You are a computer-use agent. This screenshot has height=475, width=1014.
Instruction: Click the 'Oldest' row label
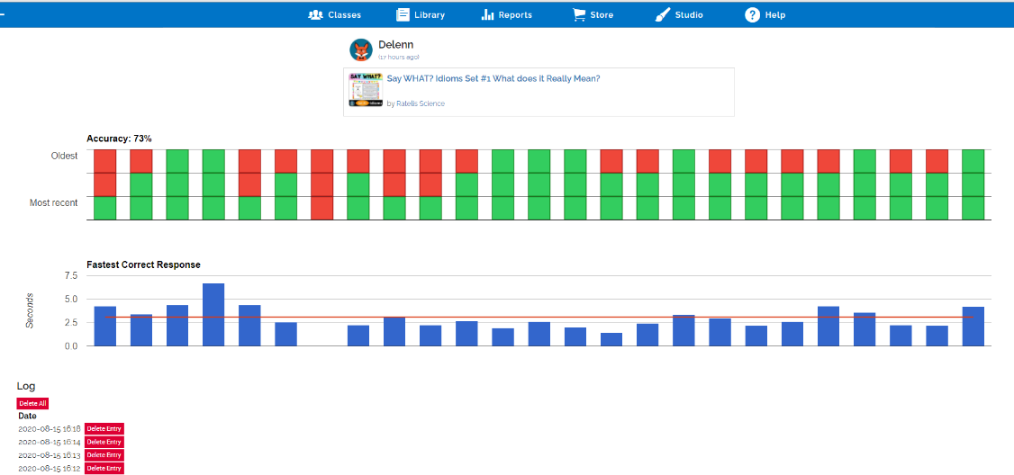64,156
